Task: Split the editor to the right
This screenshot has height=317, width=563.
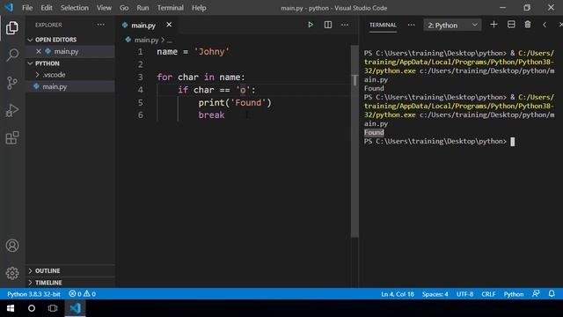Action: point(328,25)
